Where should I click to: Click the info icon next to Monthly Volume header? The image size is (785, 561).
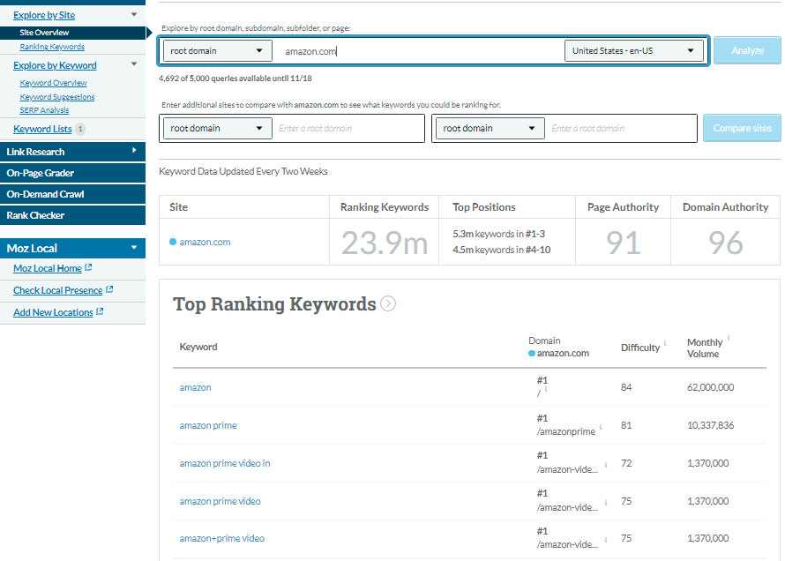(x=729, y=339)
